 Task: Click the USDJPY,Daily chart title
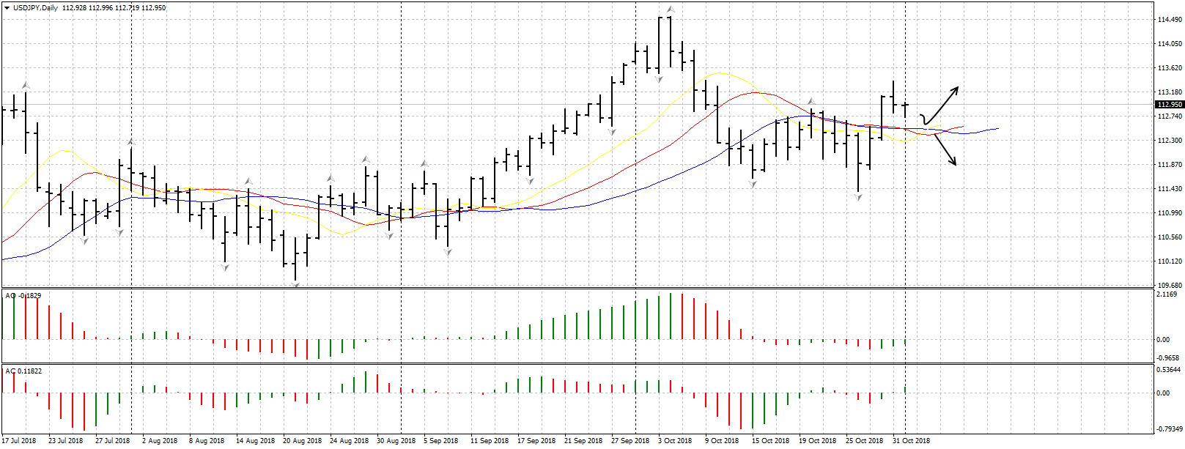[37, 8]
